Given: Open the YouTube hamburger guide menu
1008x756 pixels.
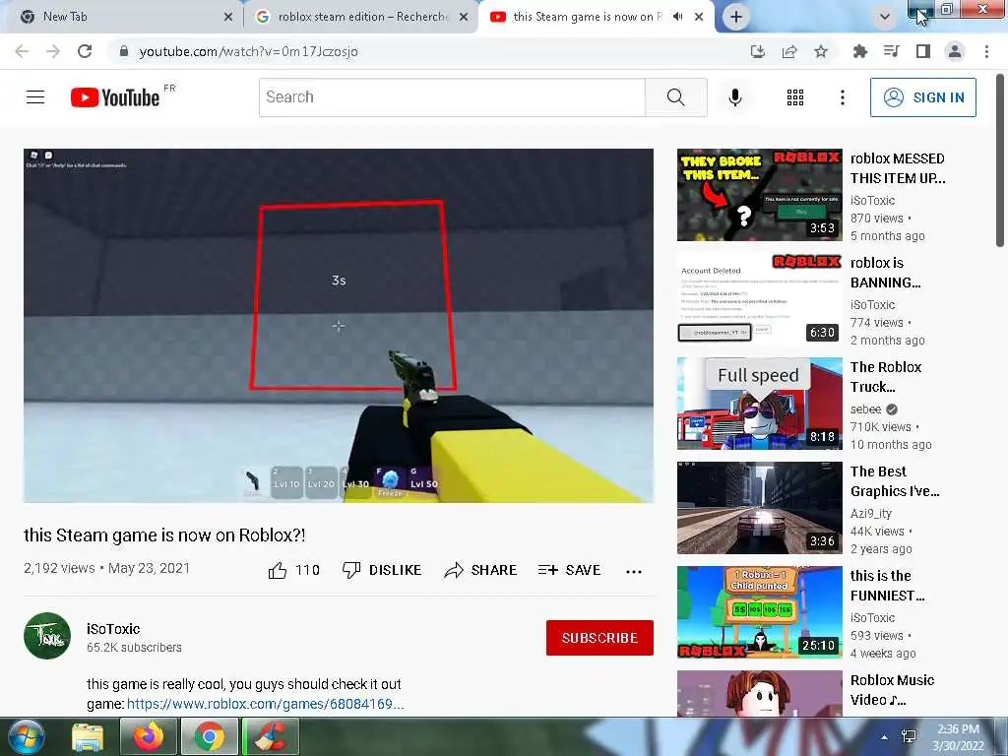Looking at the screenshot, I should click(x=35, y=97).
